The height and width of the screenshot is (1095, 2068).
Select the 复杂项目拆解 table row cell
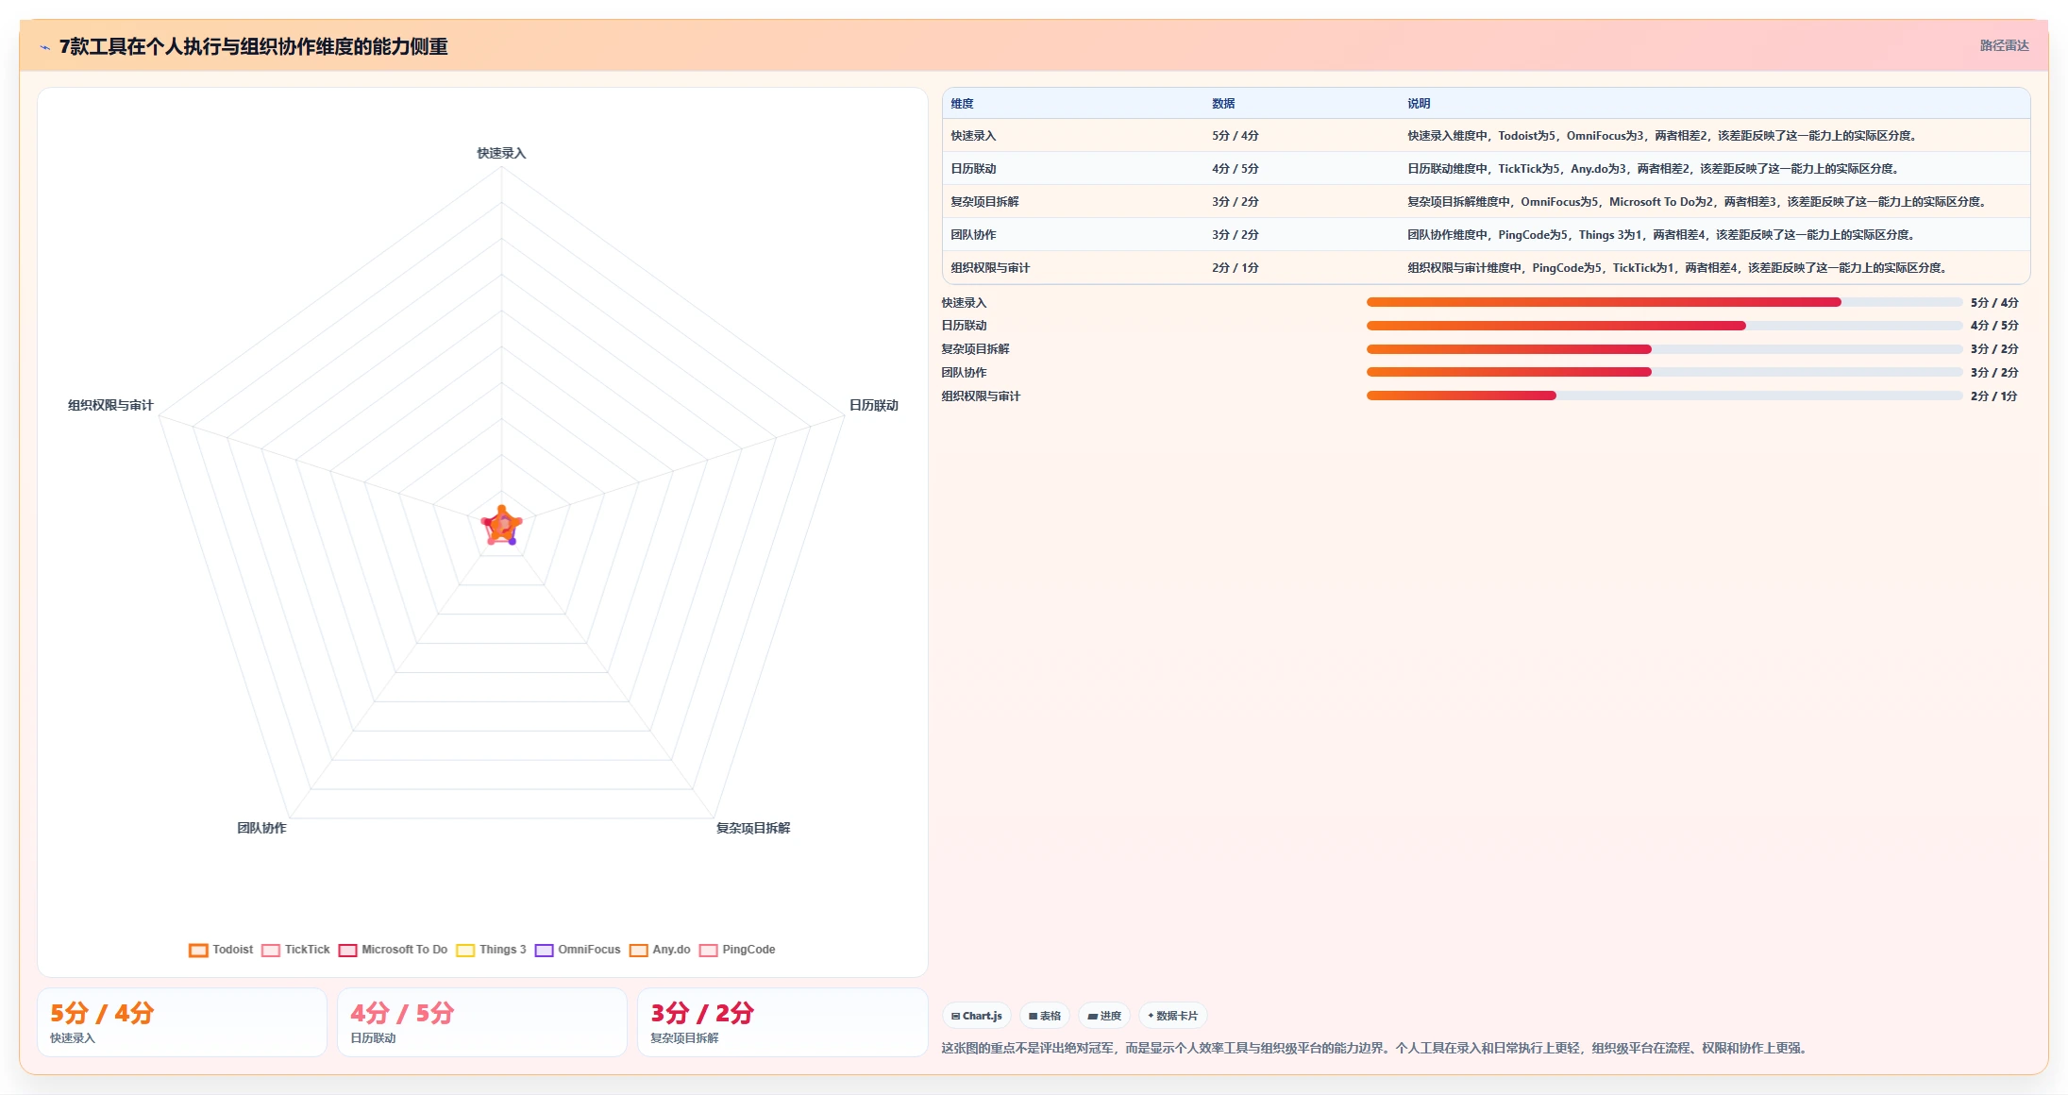984,202
